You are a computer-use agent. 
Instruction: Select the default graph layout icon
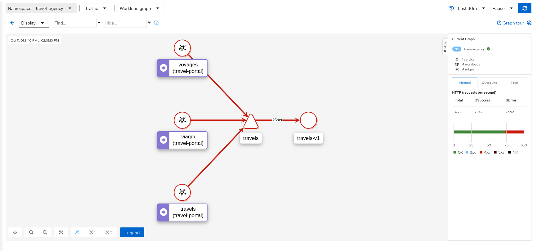click(77, 232)
